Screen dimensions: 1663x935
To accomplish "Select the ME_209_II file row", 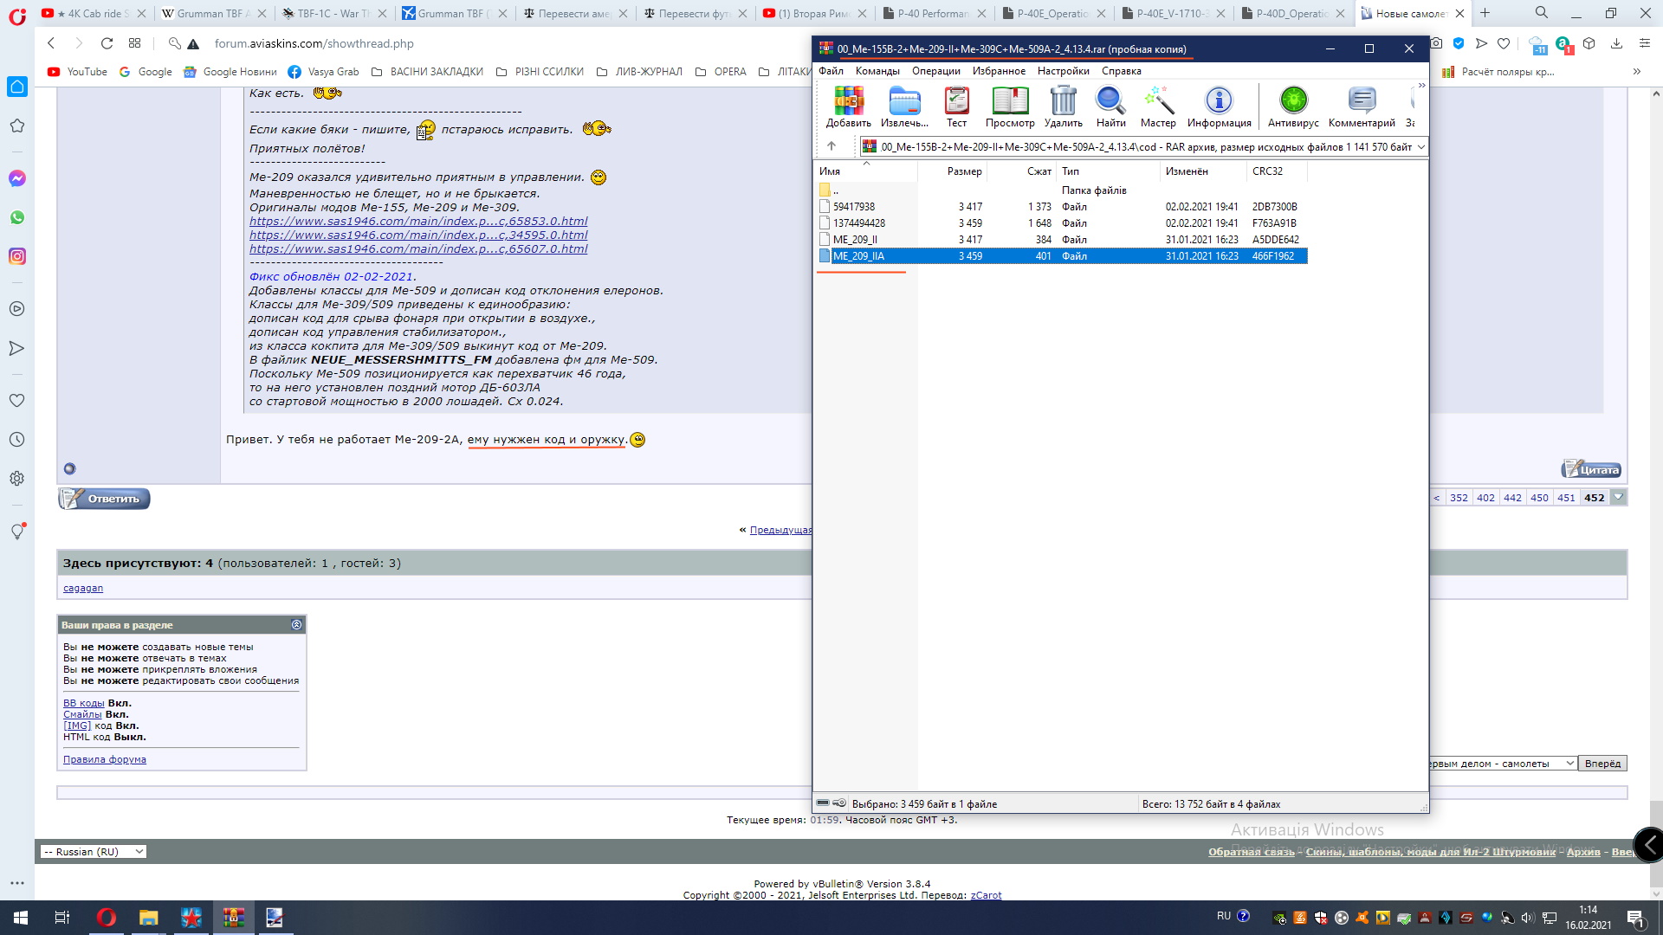I will click(855, 240).
